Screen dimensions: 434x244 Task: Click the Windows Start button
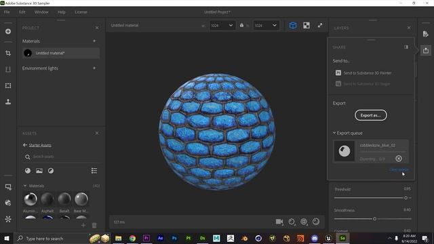coord(7,238)
